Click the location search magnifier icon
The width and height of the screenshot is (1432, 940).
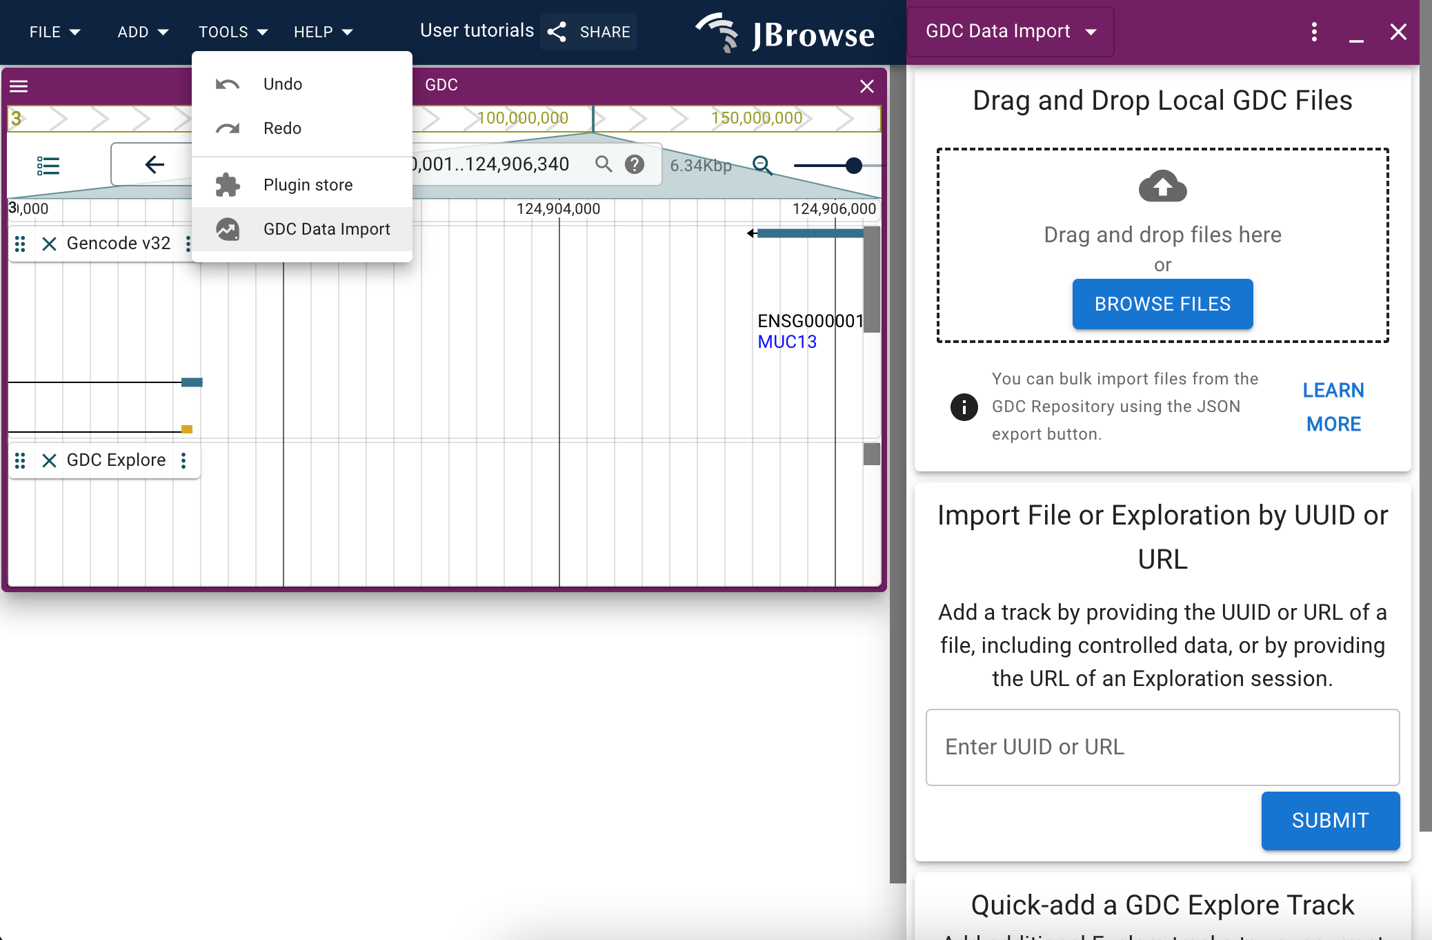tap(604, 164)
